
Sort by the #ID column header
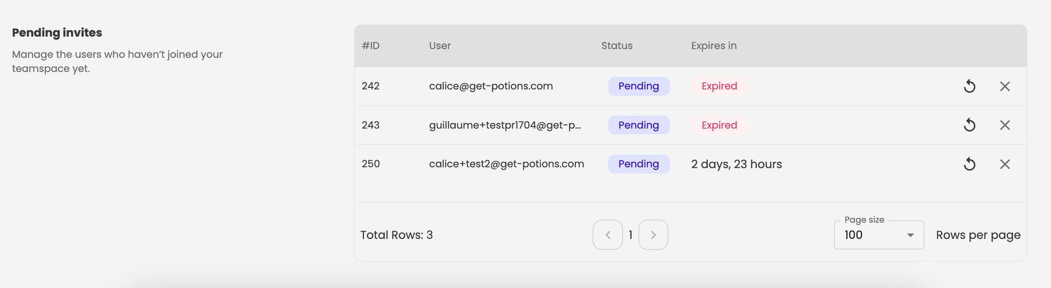coord(371,46)
